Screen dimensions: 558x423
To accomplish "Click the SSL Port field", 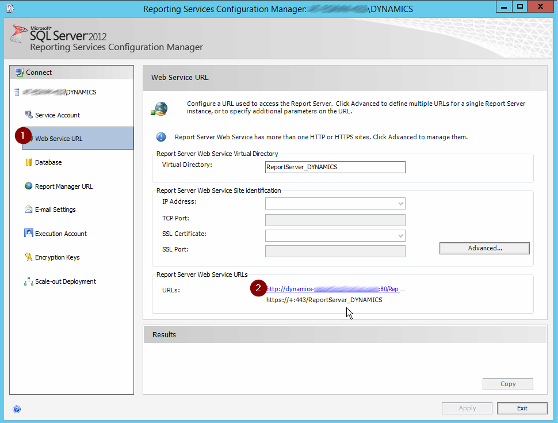I will (335, 251).
